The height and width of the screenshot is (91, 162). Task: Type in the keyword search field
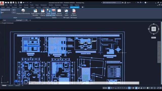tap(112, 3)
